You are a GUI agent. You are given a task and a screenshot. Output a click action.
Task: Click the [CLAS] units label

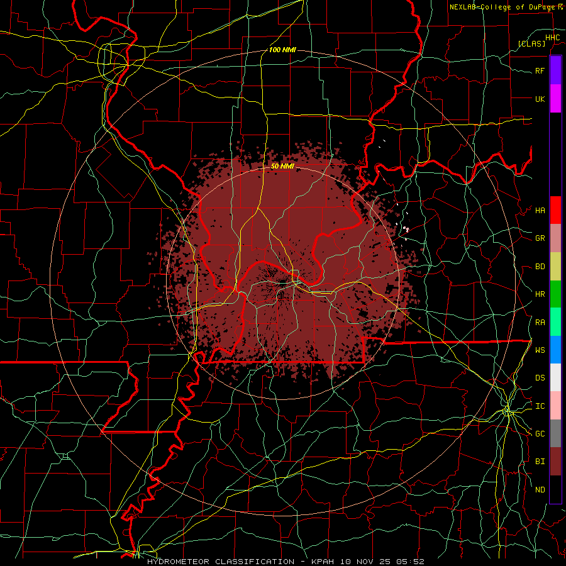click(531, 43)
